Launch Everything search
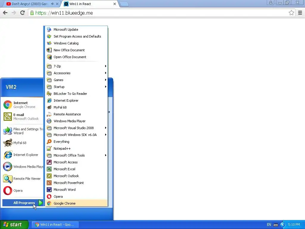Viewport: 305px width, 229px height. [x=76, y=142]
